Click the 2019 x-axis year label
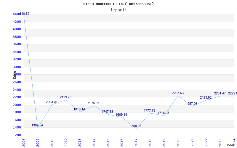The image size is (237, 148). tap(164, 143)
